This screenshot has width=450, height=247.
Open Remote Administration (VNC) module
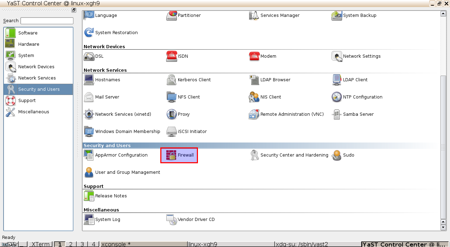286,114
